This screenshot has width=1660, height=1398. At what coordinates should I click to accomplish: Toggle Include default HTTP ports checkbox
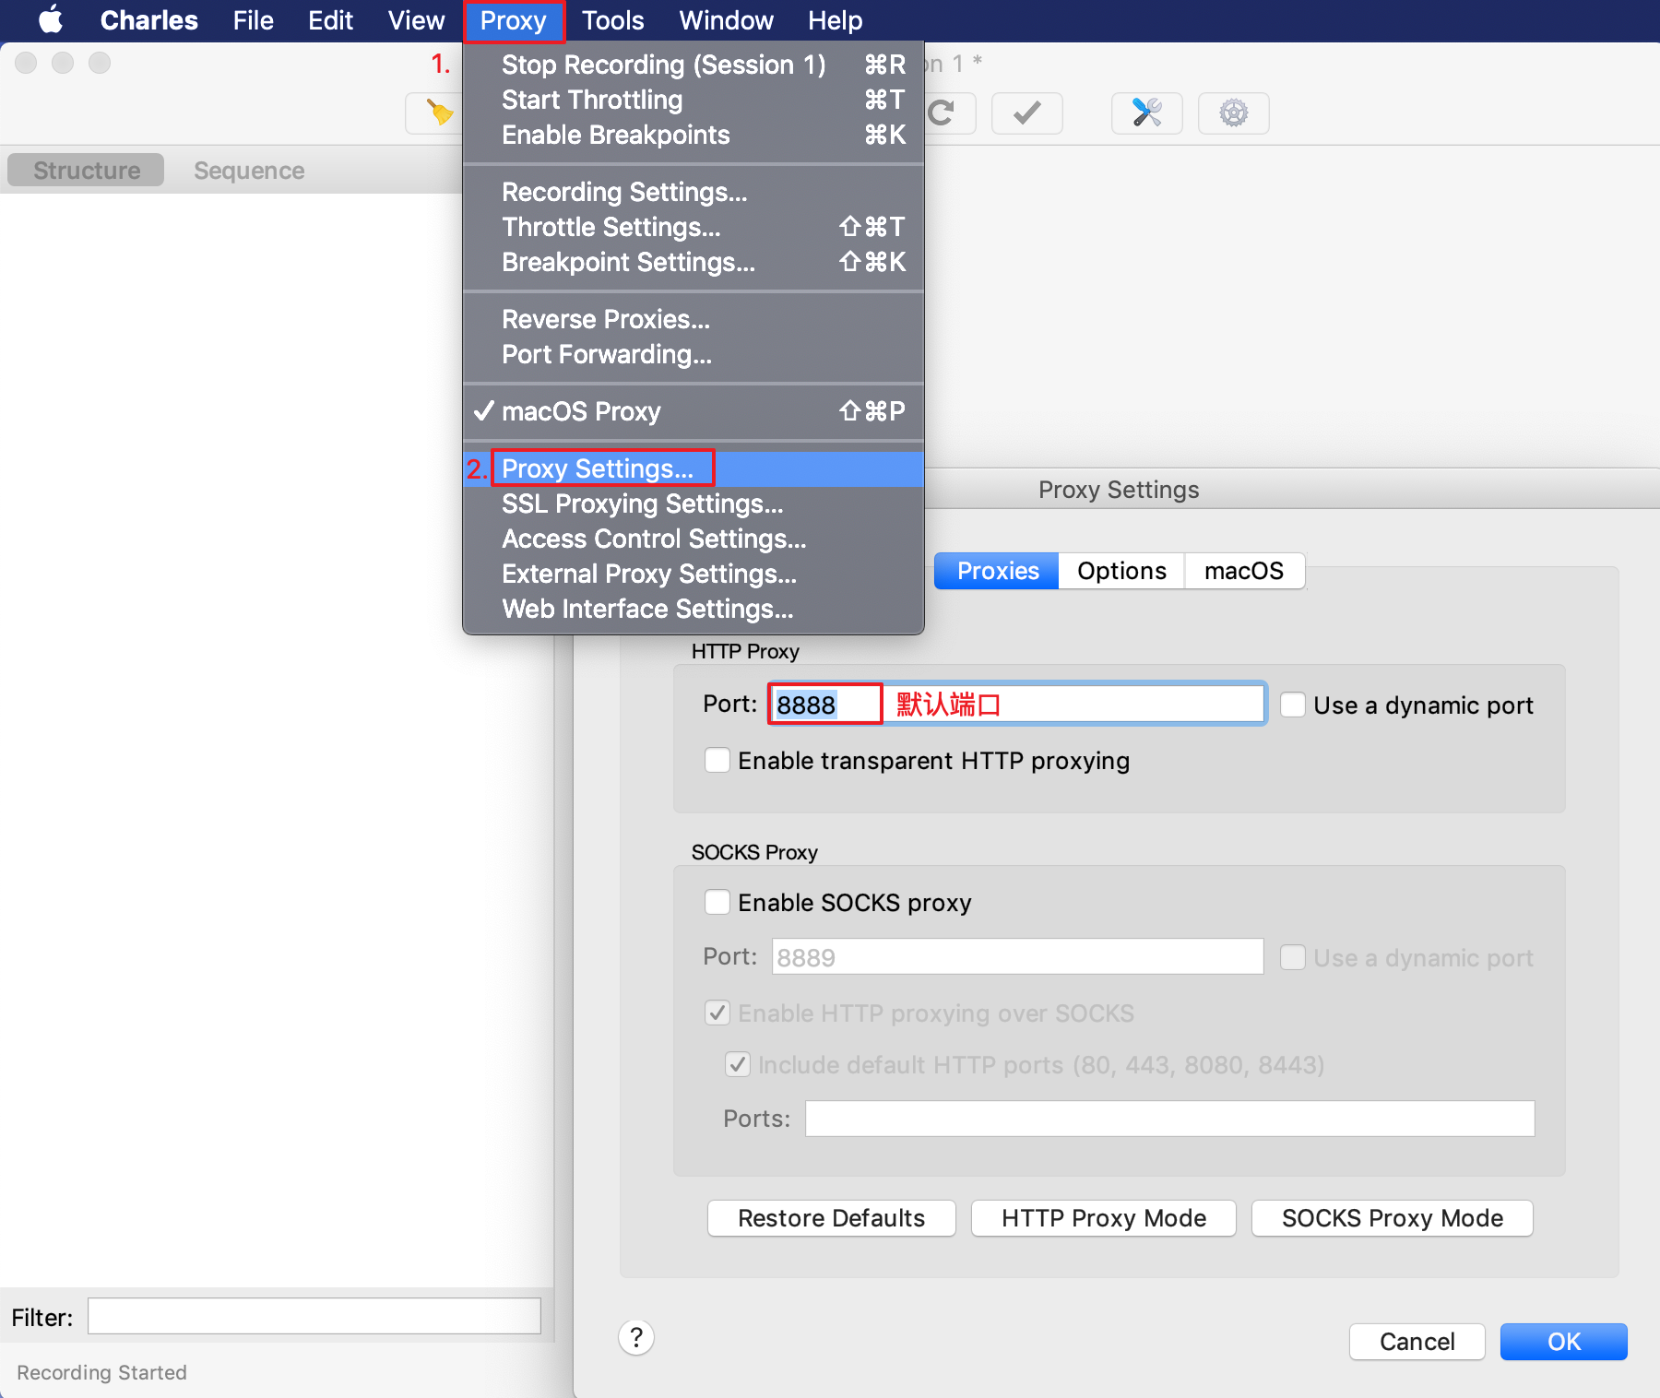tap(737, 1064)
